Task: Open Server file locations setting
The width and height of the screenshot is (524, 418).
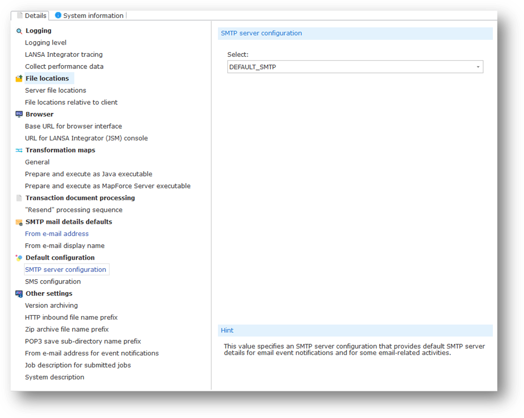Action: point(55,90)
